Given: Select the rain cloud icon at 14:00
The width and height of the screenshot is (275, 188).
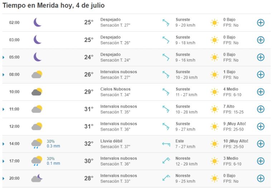Looking at the screenshot, I should [37, 144].
